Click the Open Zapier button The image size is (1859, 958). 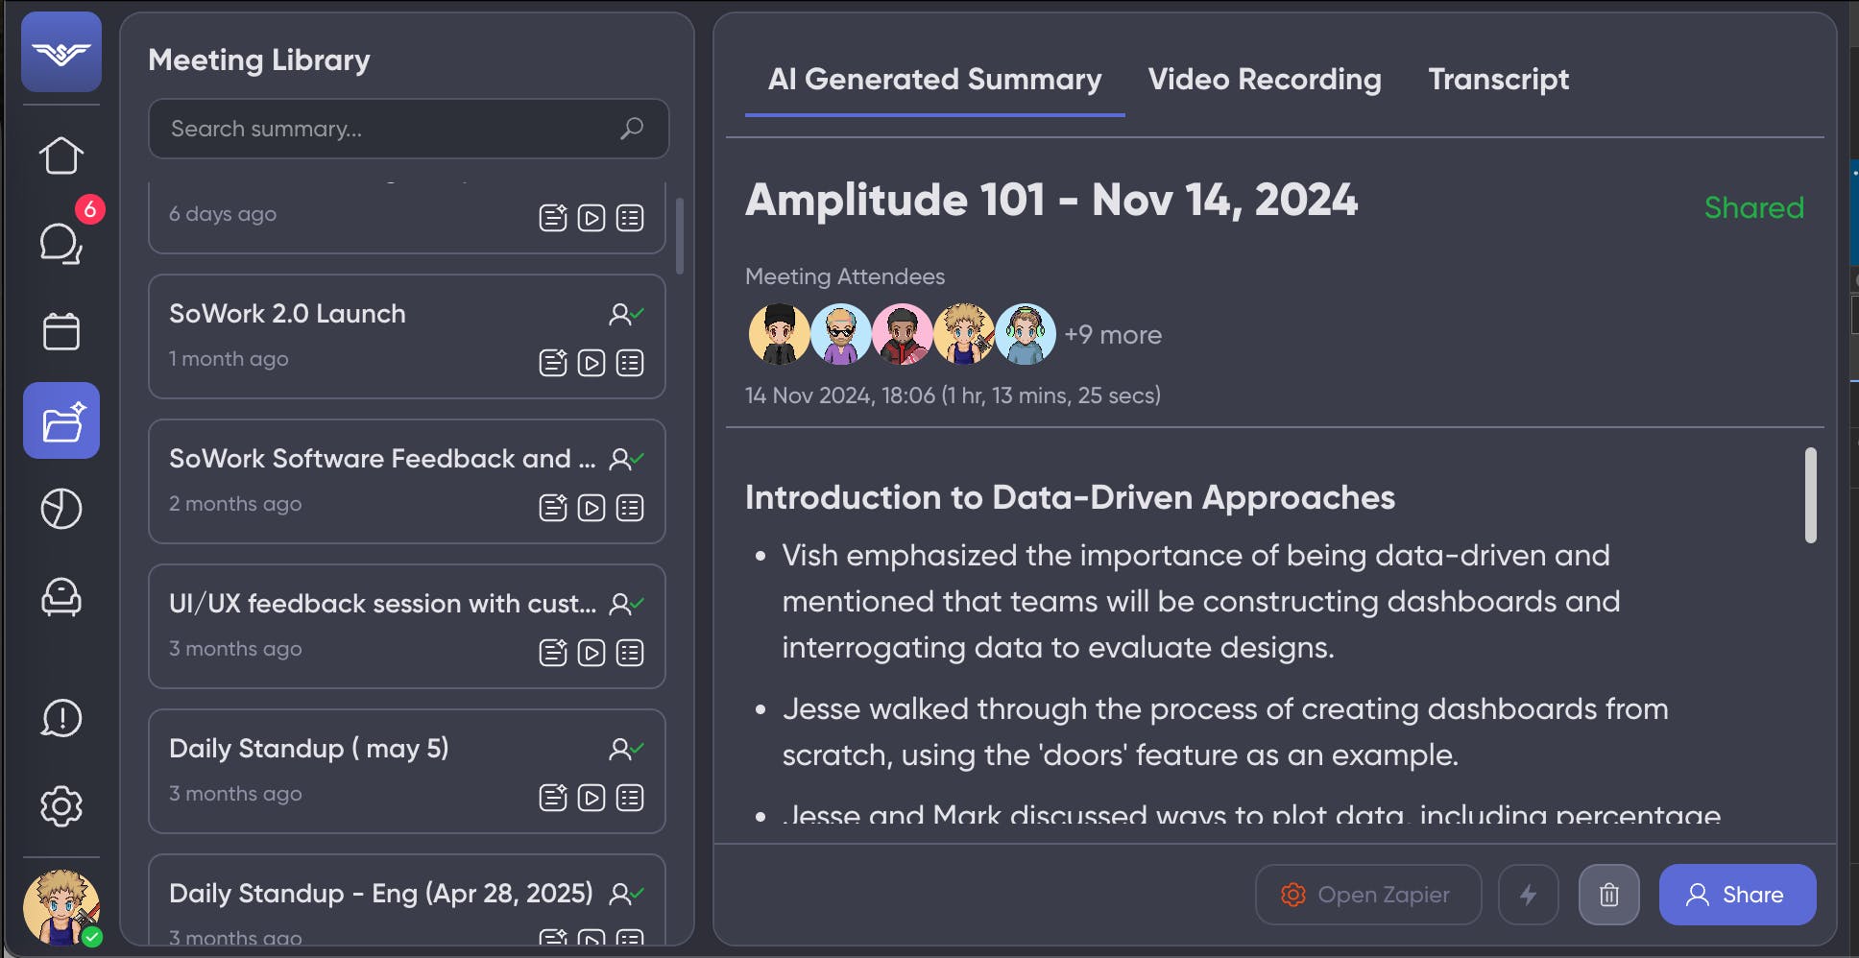(x=1367, y=895)
